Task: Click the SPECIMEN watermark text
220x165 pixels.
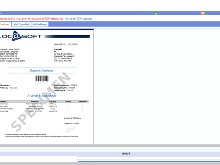Action: [x=41, y=102]
